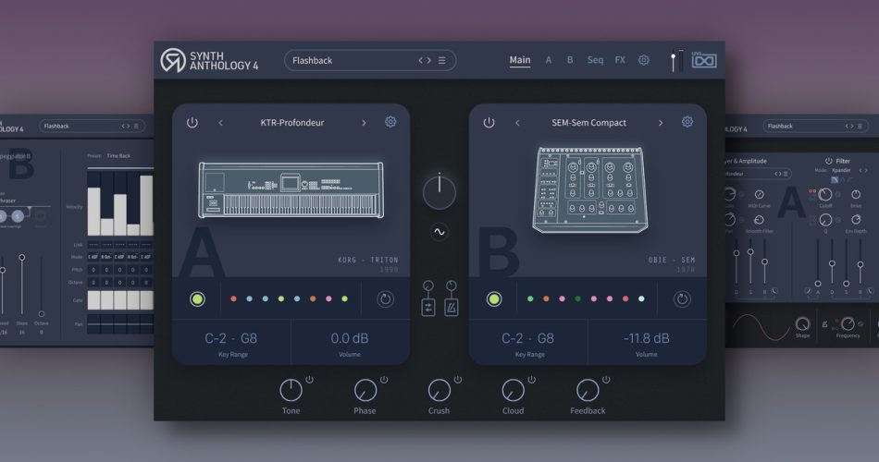Switch to the Seq tab
879x462 pixels.
595,60
